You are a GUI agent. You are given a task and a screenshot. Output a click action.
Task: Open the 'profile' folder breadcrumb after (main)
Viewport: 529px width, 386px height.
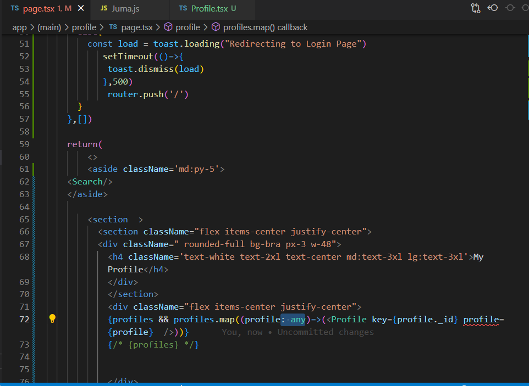[x=84, y=27]
